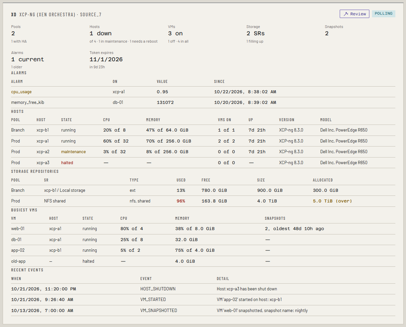Click the wand icon in Review button

[346, 14]
